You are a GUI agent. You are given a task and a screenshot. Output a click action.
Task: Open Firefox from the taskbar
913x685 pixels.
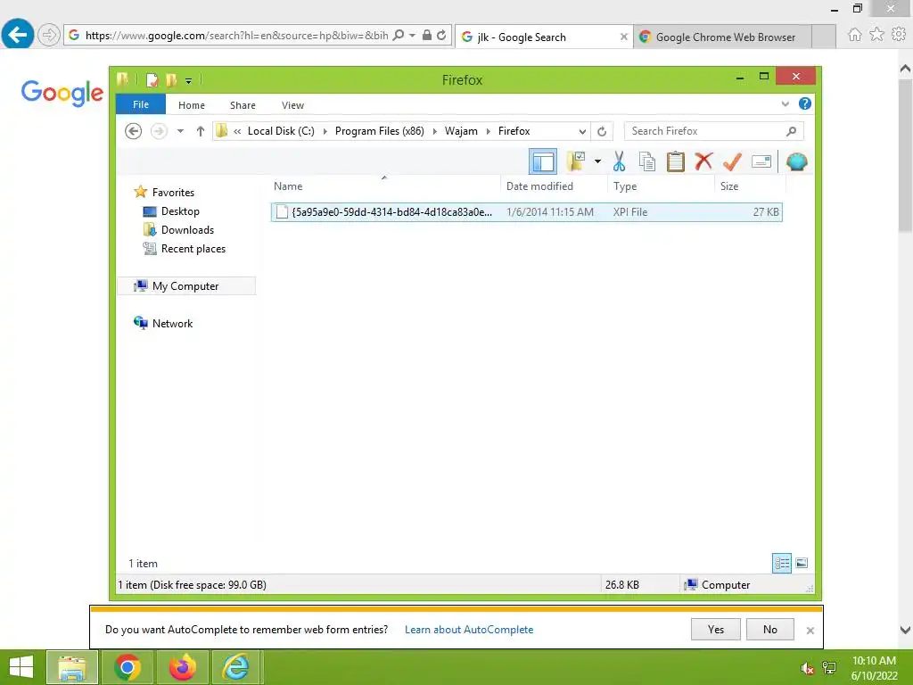(x=182, y=667)
